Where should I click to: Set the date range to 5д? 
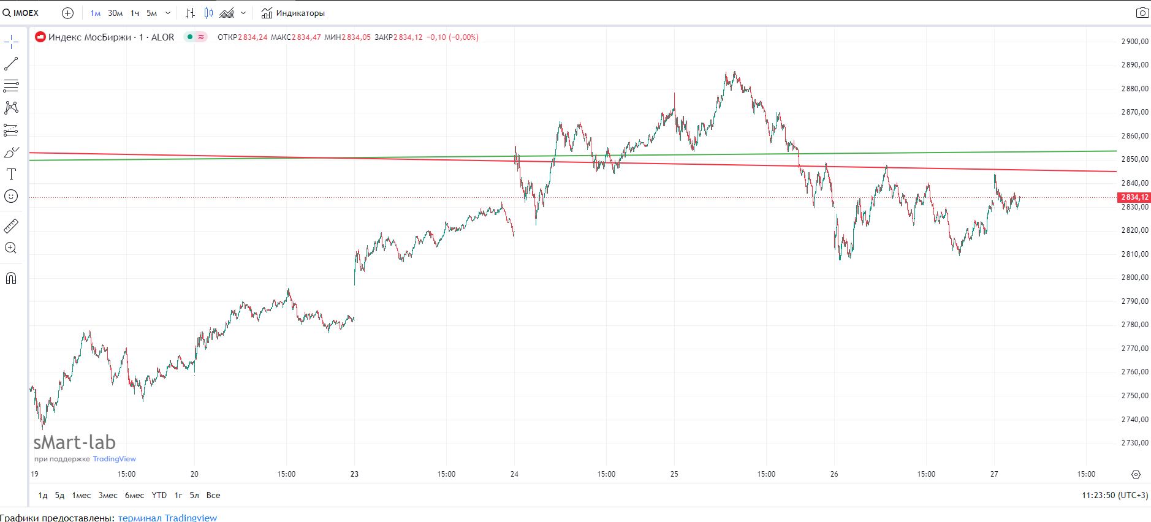tap(59, 495)
